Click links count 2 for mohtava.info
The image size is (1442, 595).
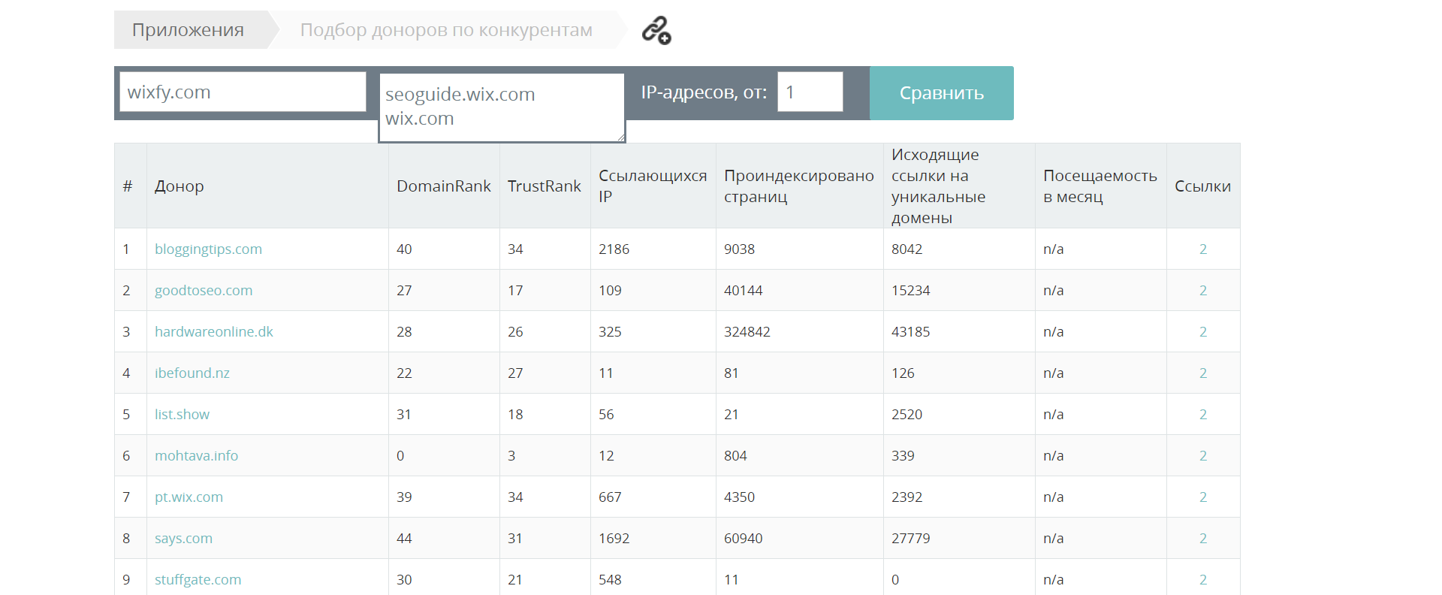point(1203,456)
